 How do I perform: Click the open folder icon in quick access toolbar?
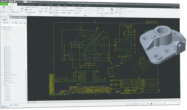(12, 2)
